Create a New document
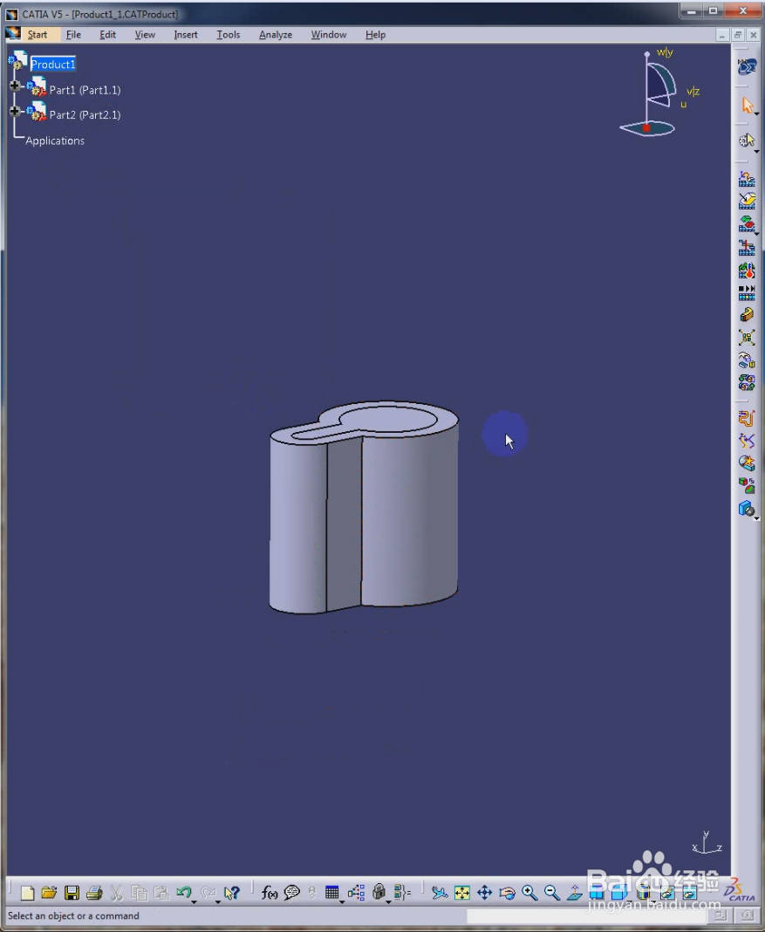 (27, 892)
